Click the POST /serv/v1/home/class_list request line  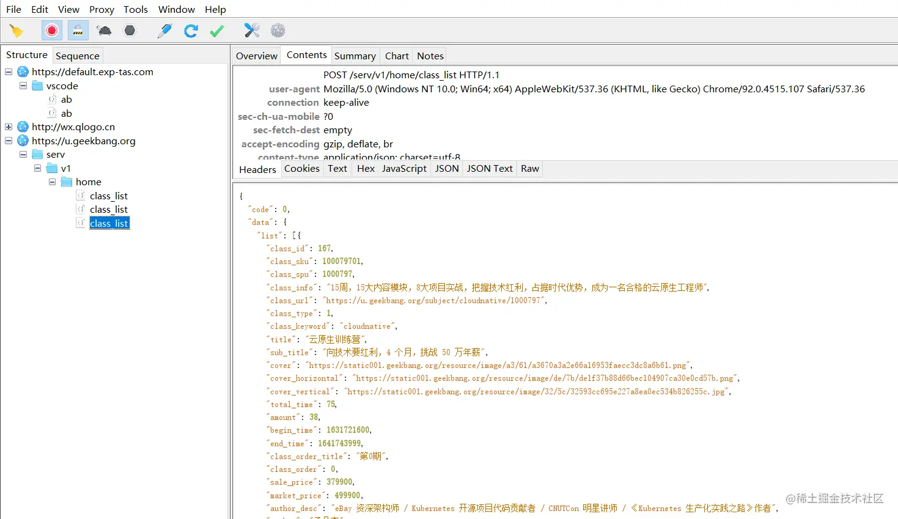click(411, 75)
